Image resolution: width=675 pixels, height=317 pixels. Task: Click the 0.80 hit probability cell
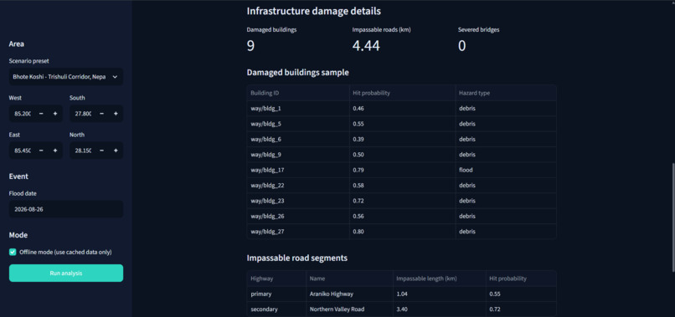click(x=402, y=232)
